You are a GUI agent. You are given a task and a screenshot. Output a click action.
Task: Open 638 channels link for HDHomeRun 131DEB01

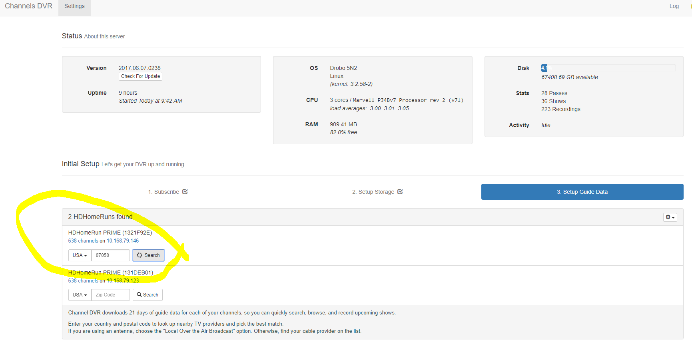tap(83, 281)
